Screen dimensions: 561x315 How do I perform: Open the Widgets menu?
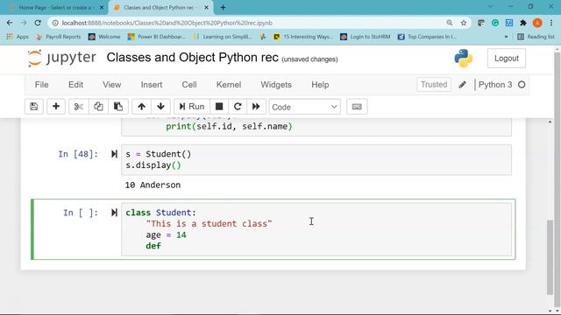(276, 85)
